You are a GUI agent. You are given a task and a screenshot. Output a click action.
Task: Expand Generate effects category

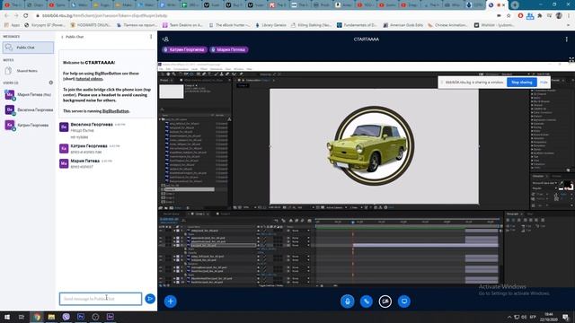(532, 124)
